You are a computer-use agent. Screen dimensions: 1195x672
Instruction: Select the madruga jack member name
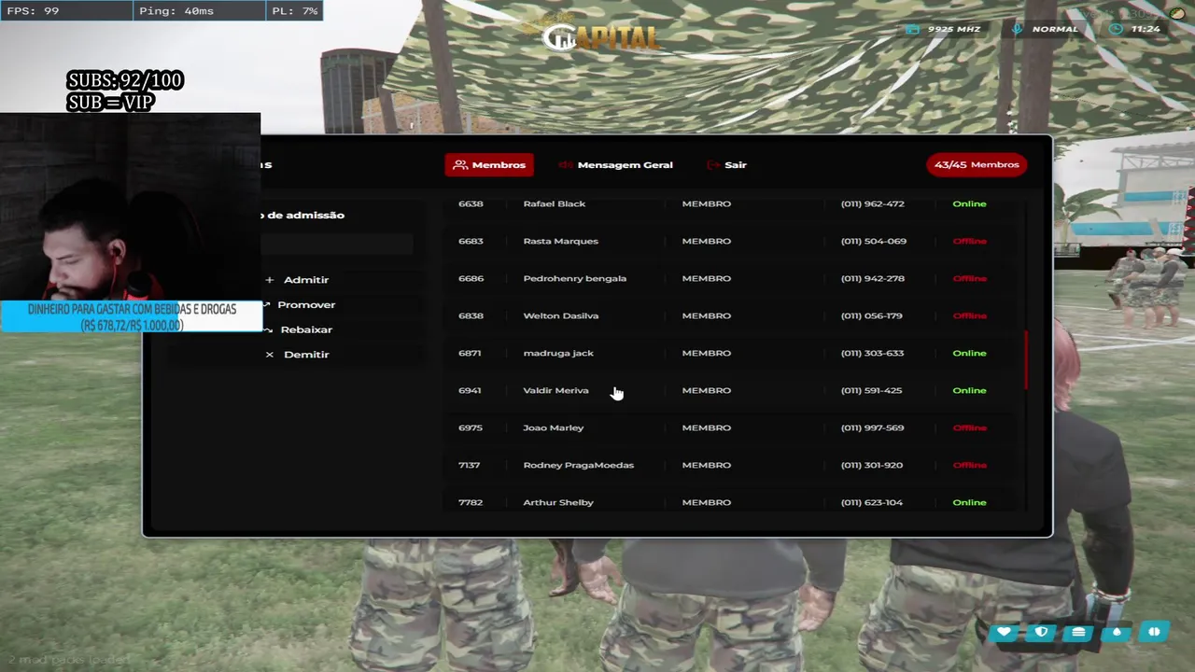(x=558, y=353)
